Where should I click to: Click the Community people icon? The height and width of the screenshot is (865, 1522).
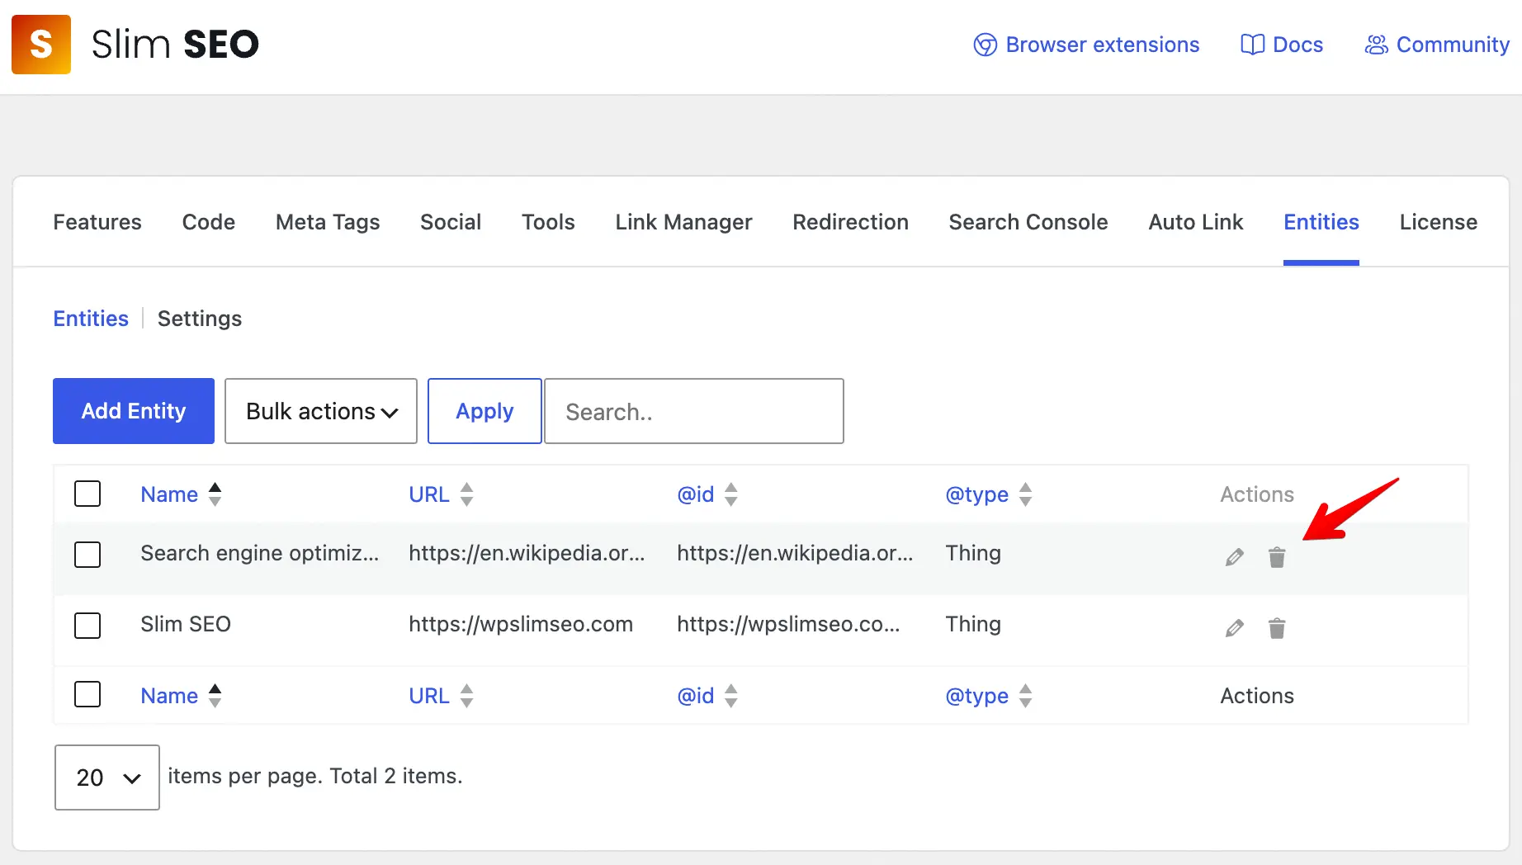(x=1376, y=45)
